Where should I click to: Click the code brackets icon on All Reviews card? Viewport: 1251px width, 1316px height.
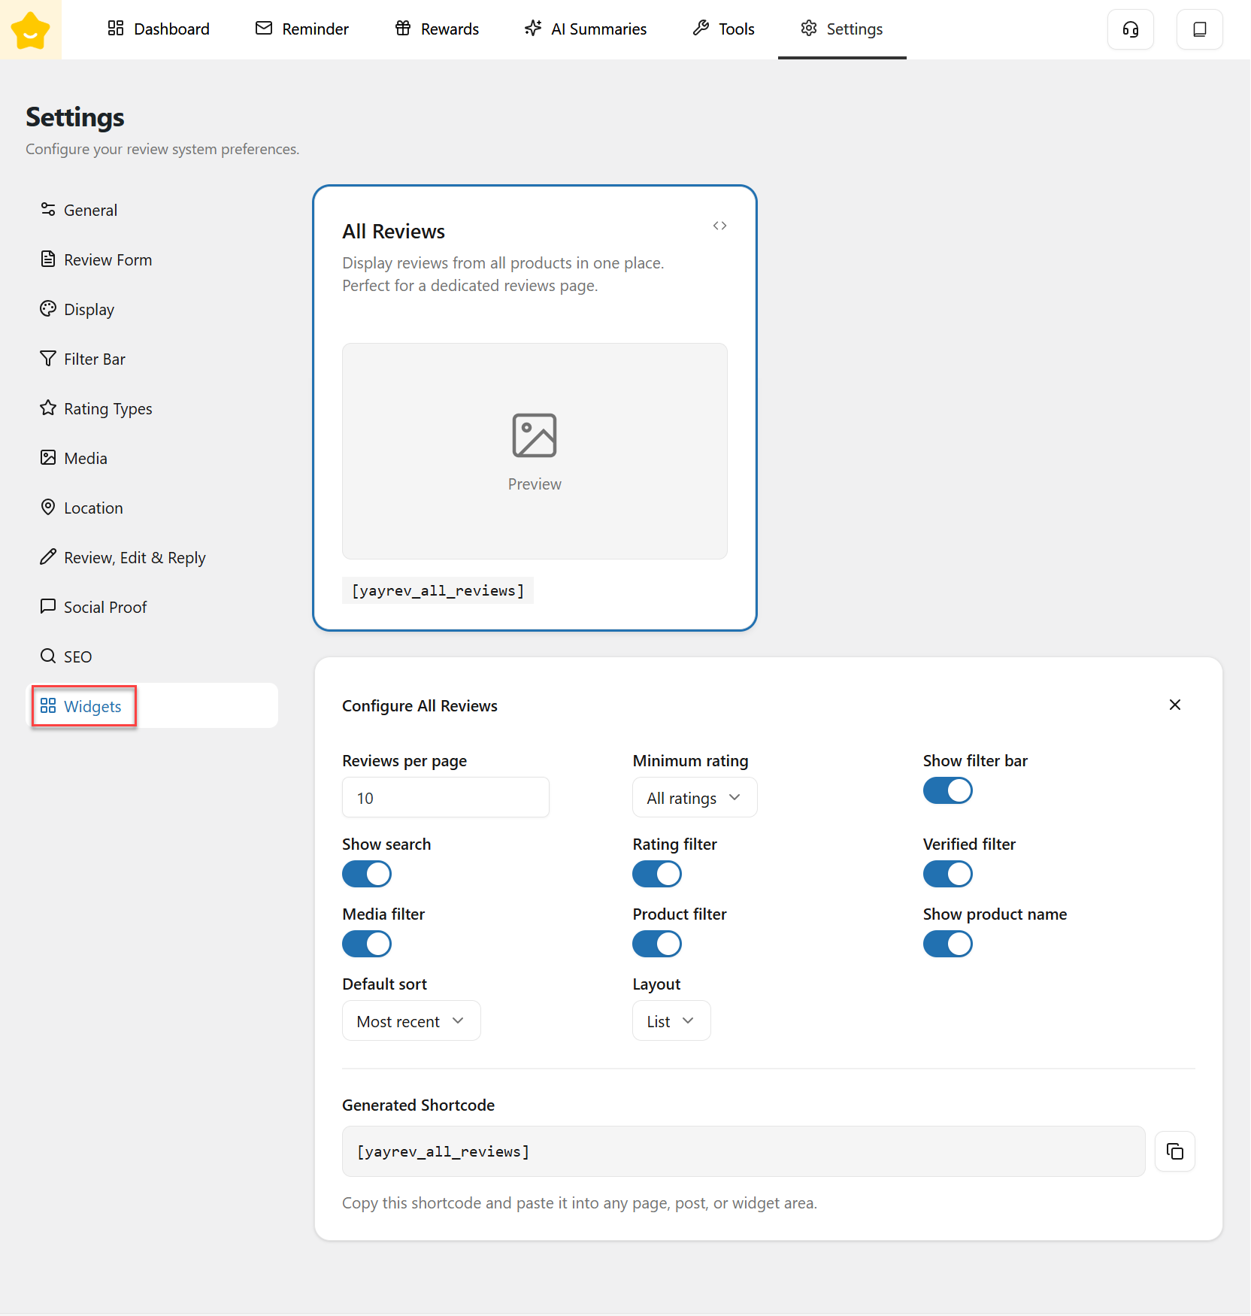[719, 226]
